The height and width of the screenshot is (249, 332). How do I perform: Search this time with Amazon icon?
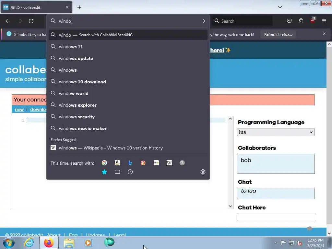117,163
